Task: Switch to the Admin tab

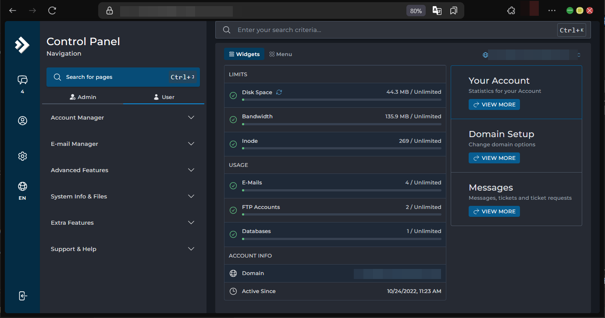Action: [83, 97]
